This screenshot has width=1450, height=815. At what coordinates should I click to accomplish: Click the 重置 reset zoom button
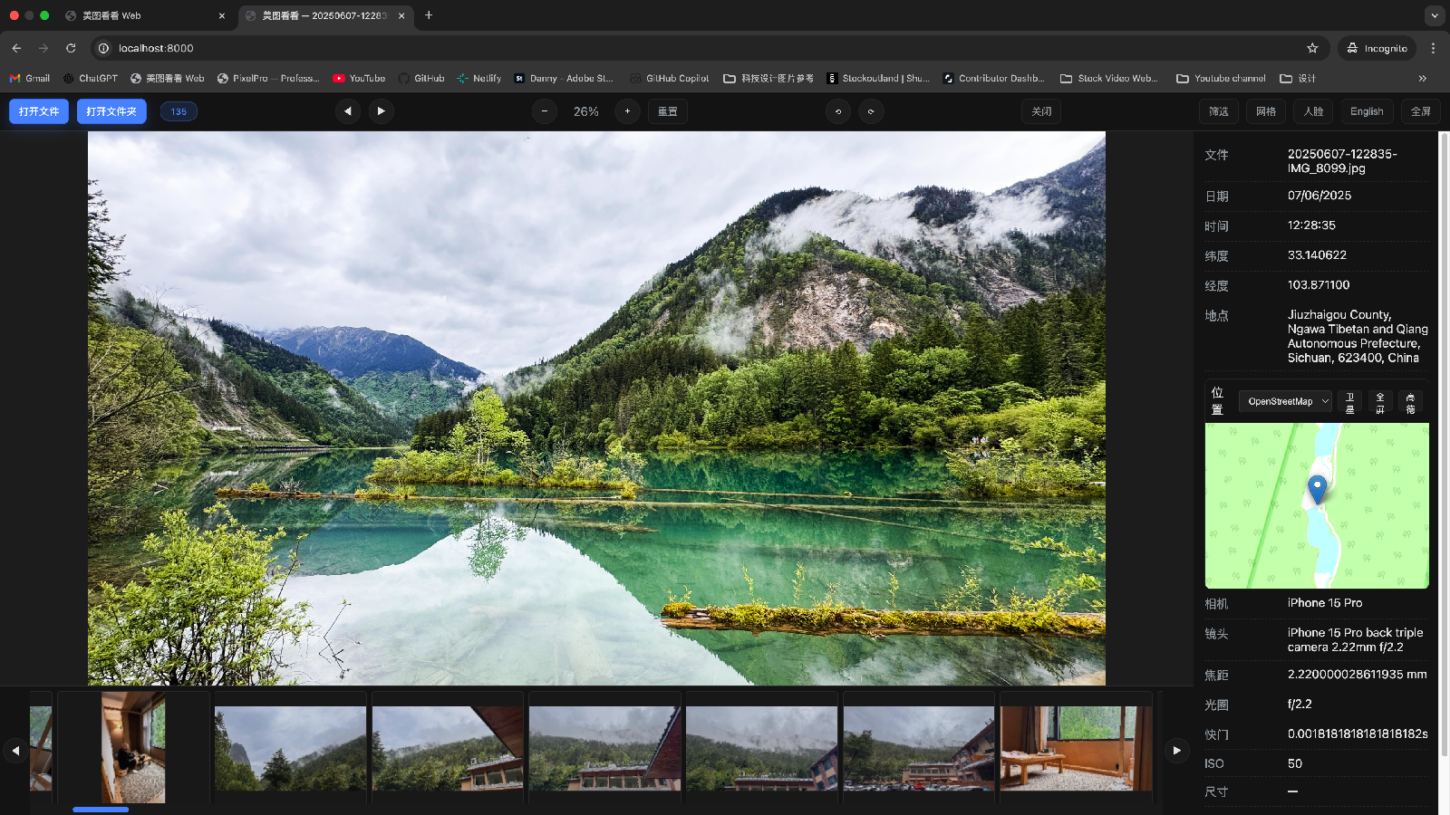click(x=668, y=111)
